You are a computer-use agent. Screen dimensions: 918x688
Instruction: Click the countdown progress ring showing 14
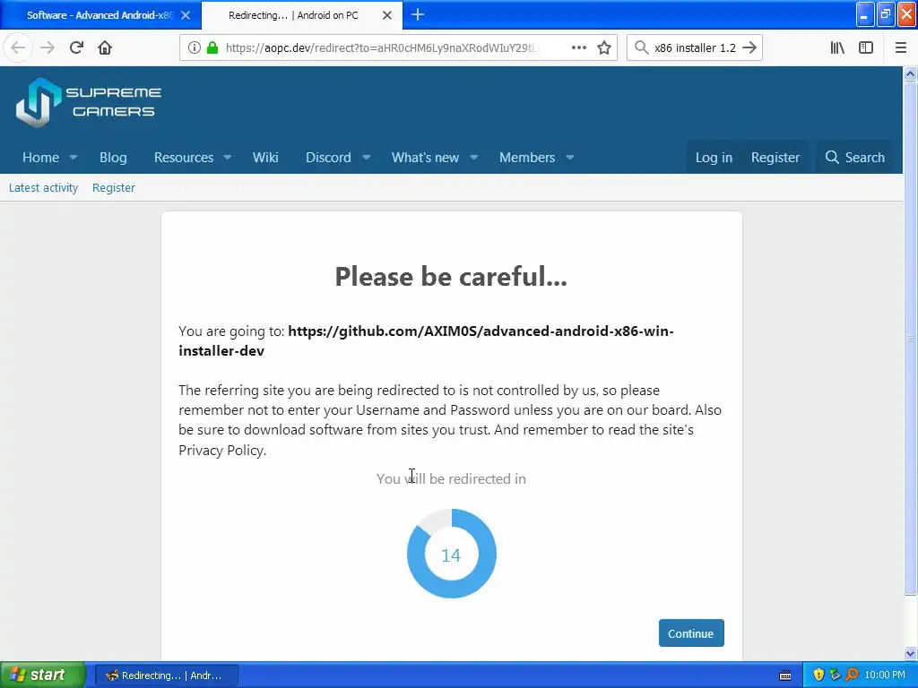point(452,554)
